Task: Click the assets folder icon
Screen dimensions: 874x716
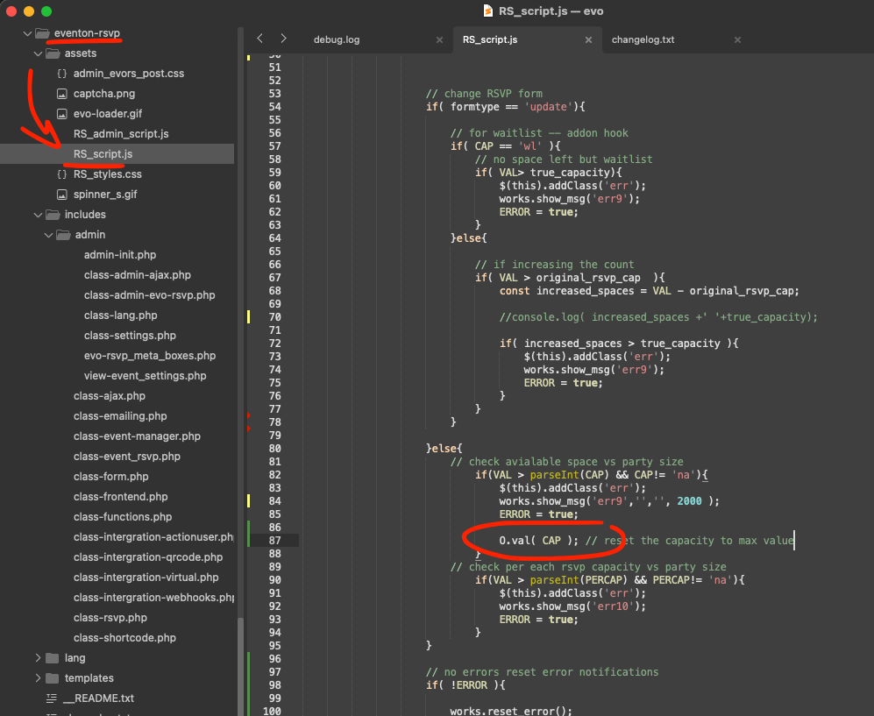Action: coord(53,53)
